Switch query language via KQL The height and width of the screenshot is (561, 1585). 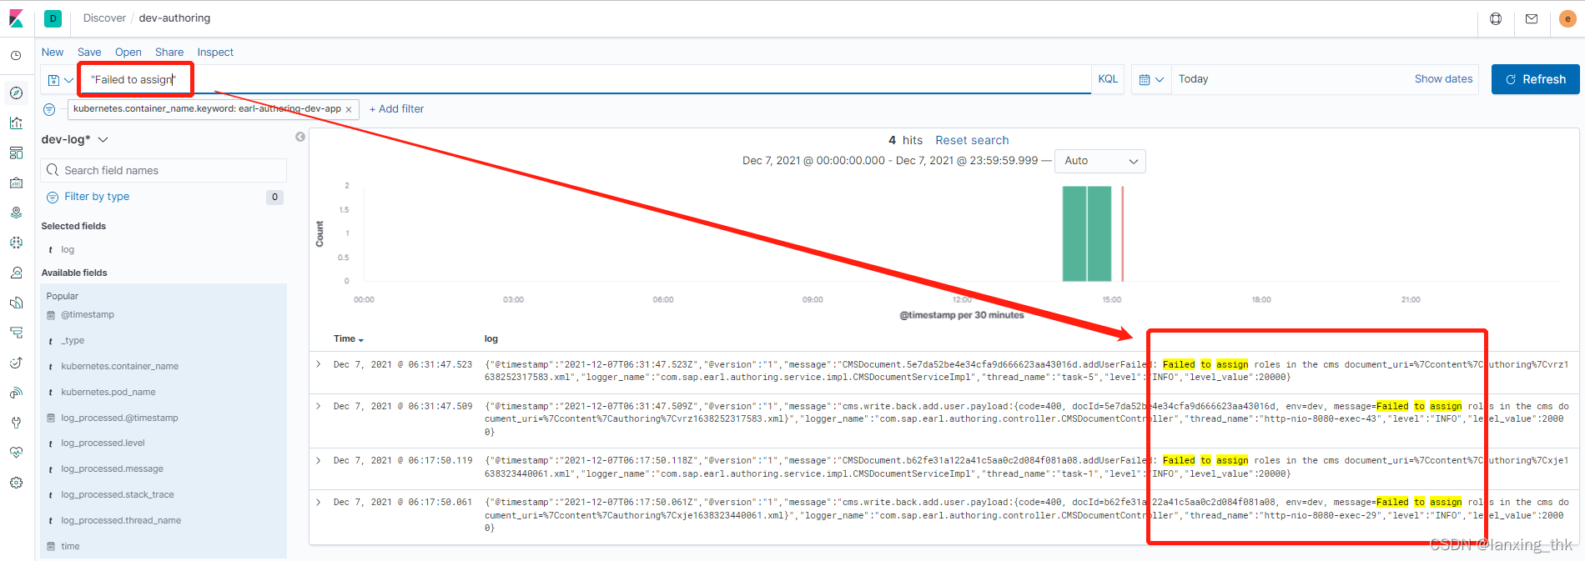1108,79
